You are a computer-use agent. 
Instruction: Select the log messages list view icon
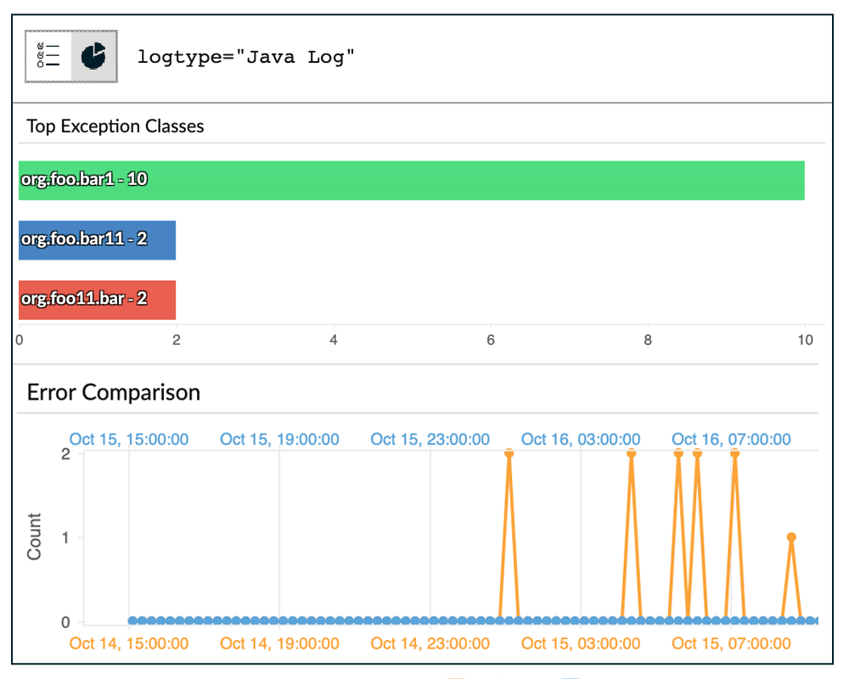(x=48, y=56)
